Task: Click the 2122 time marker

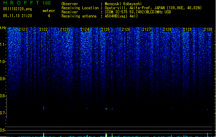Action: click(x=44, y=29)
